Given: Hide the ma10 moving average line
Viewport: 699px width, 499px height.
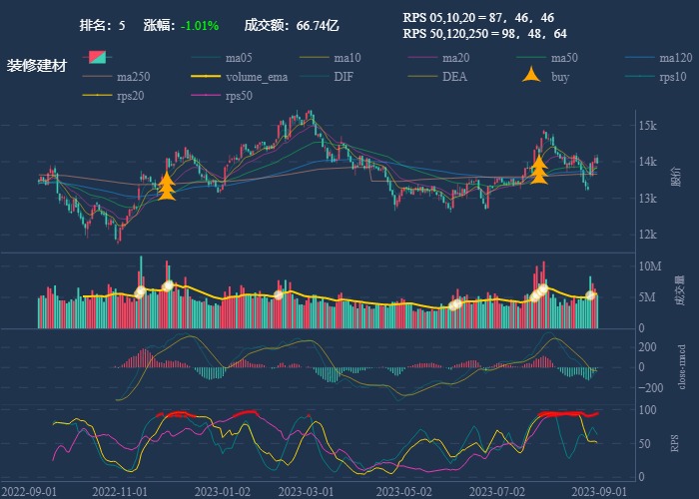Looking at the screenshot, I should click(x=347, y=58).
